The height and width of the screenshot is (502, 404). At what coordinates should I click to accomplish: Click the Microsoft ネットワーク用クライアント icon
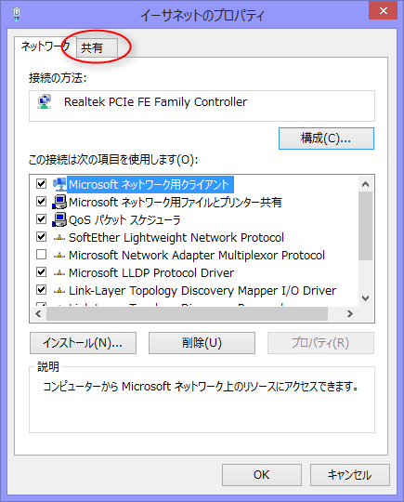pyautogui.click(x=59, y=184)
